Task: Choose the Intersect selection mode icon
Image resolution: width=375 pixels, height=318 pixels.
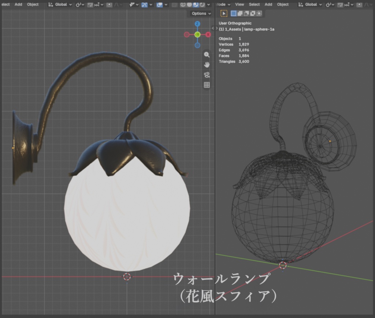Action: [259, 14]
